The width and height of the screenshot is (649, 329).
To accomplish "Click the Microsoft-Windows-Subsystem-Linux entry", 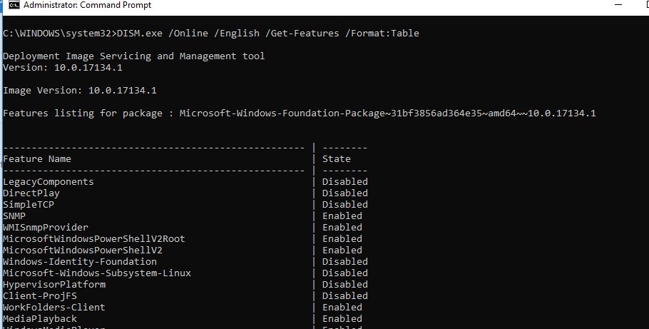I will tap(97, 273).
